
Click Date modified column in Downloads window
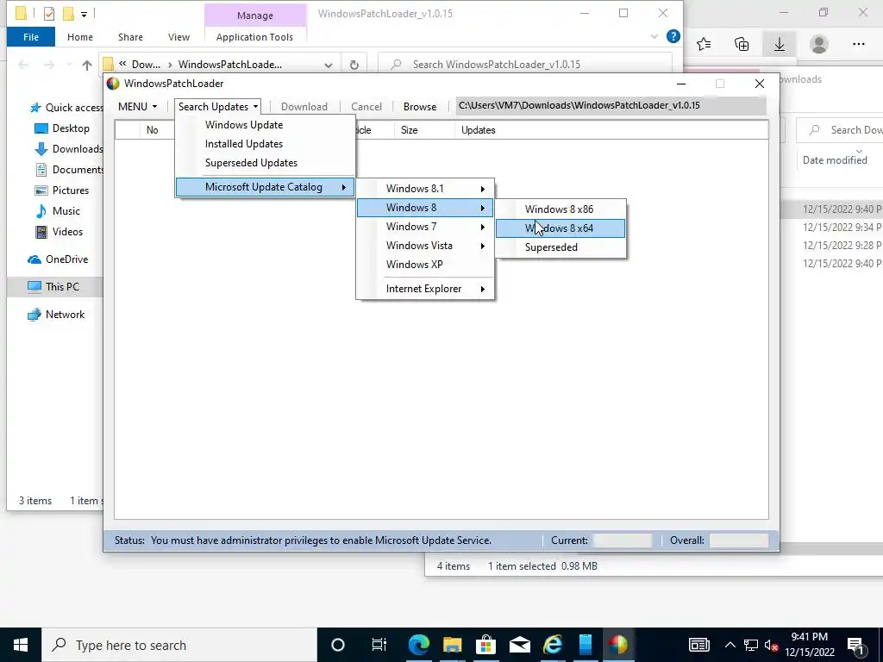(835, 159)
